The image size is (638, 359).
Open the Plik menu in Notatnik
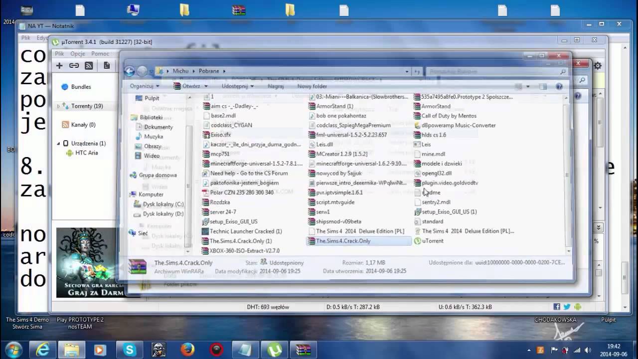pyautogui.click(x=25, y=38)
